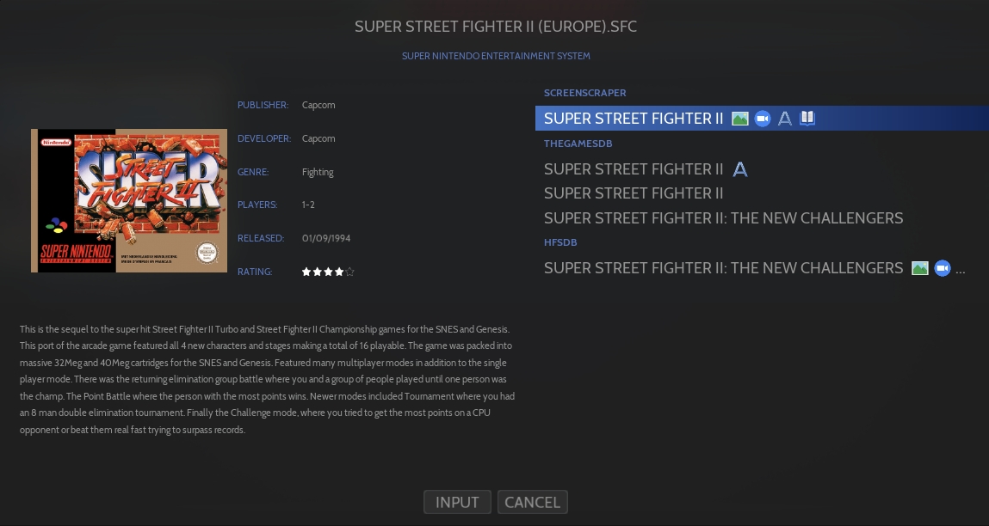Click the logo letter icon on the TheGamesDB result
The image size is (989, 526).
click(x=739, y=169)
